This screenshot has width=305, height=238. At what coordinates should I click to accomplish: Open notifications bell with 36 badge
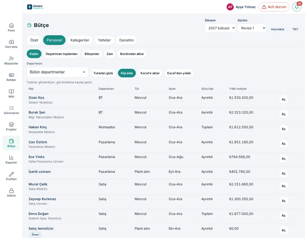tap(297, 7)
